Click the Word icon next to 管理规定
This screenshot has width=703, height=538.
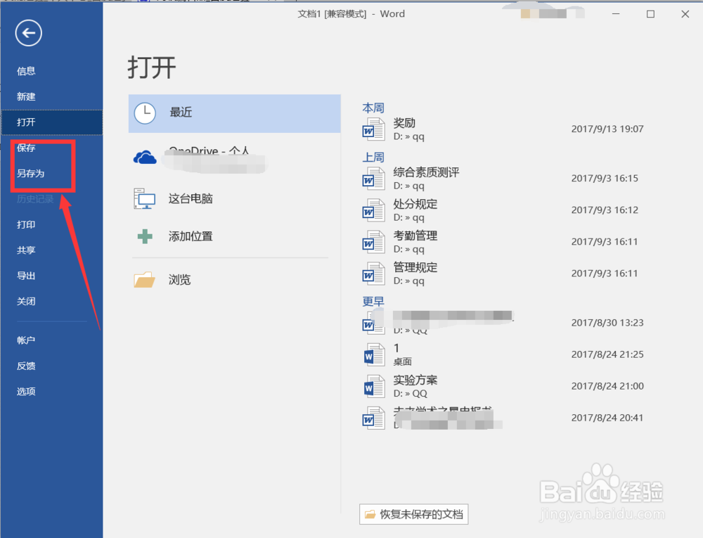[373, 274]
